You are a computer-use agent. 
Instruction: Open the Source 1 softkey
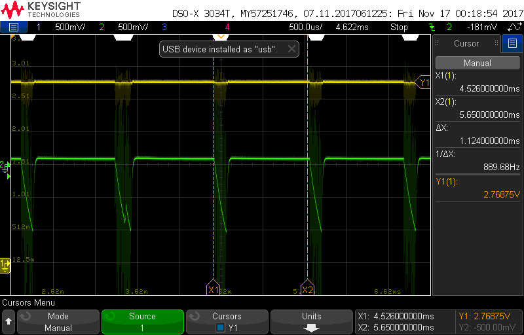142,322
